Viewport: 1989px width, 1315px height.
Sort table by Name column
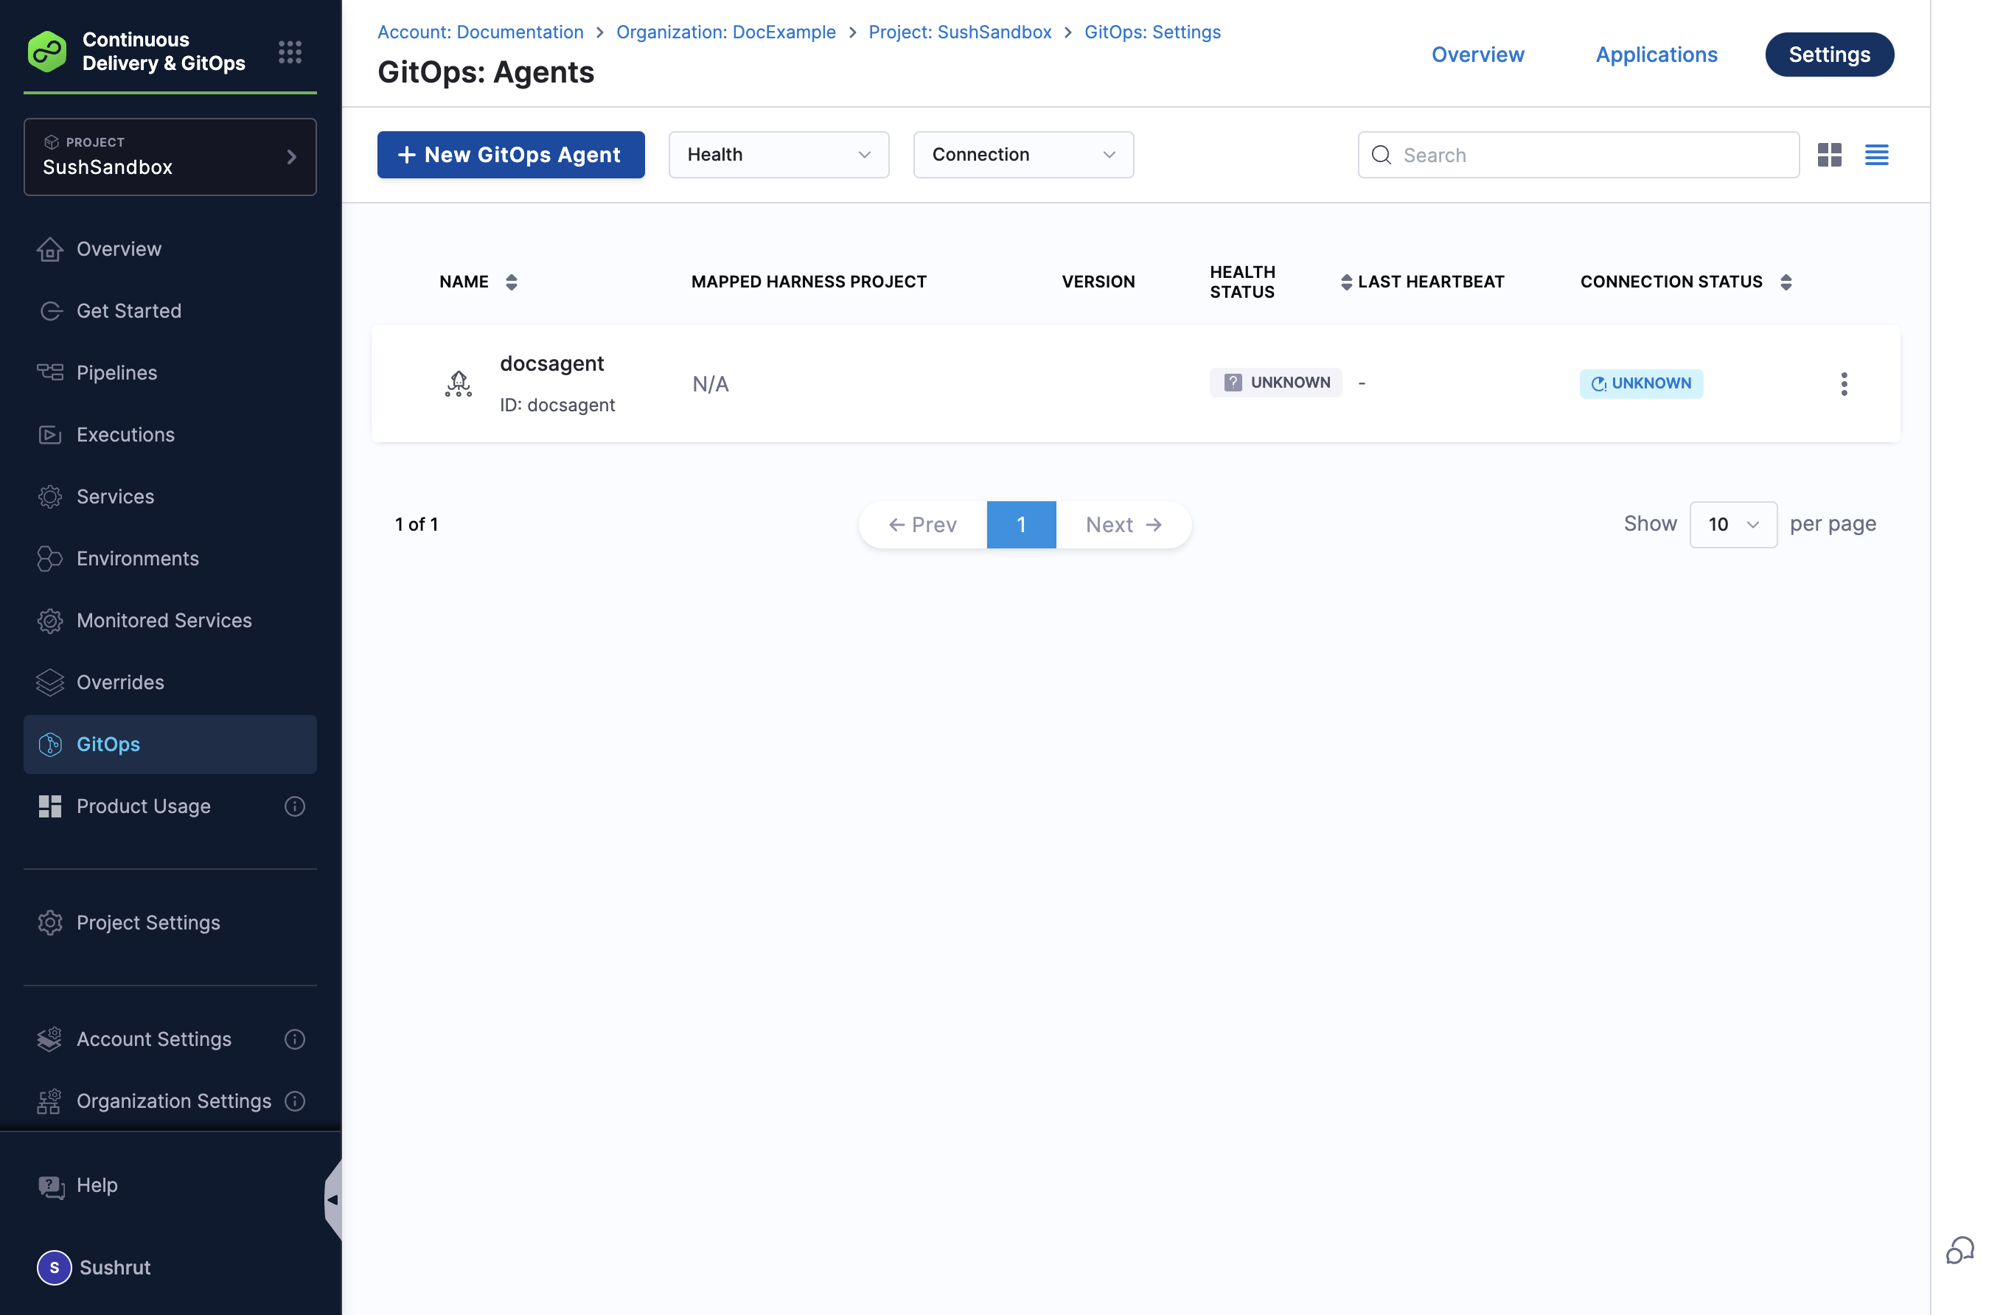pos(511,282)
